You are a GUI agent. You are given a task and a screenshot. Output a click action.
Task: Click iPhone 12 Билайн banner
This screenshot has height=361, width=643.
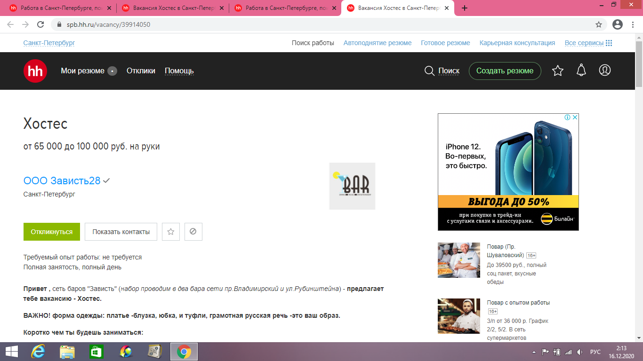(508, 172)
